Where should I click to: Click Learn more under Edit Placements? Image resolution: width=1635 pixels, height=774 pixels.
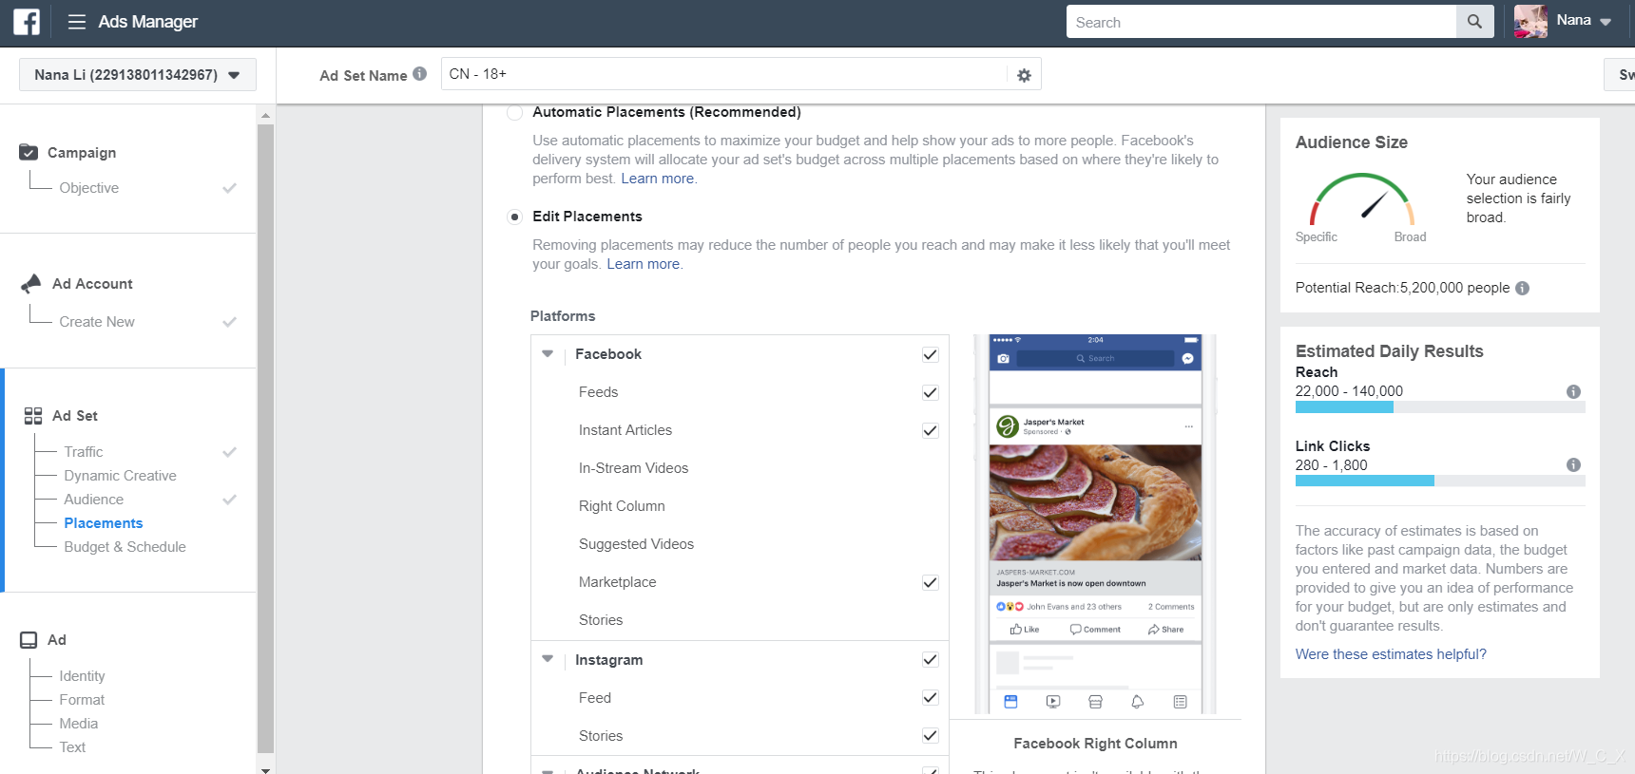click(644, 264)
